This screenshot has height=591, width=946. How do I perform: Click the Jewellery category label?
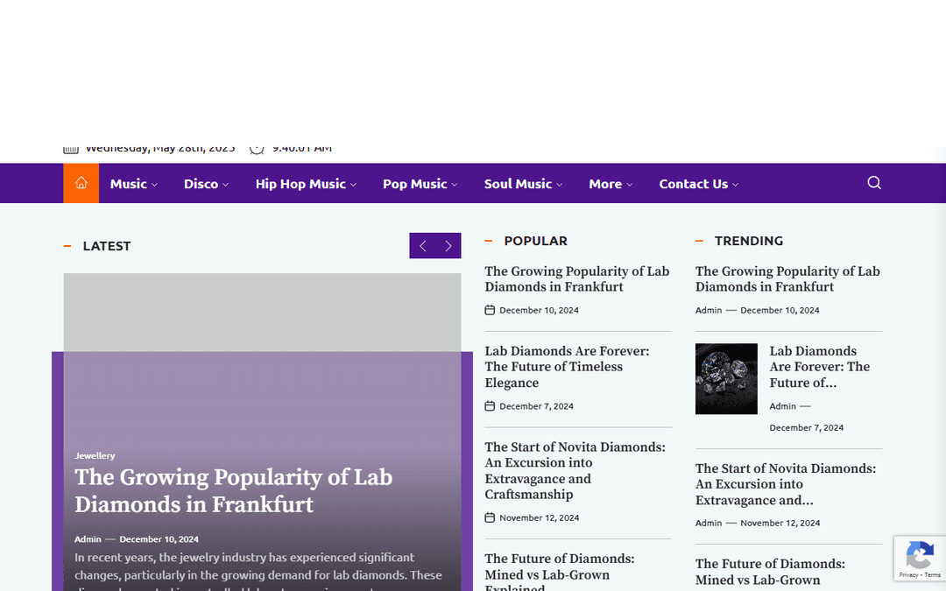pyautogui.click(x=95, y=455)
